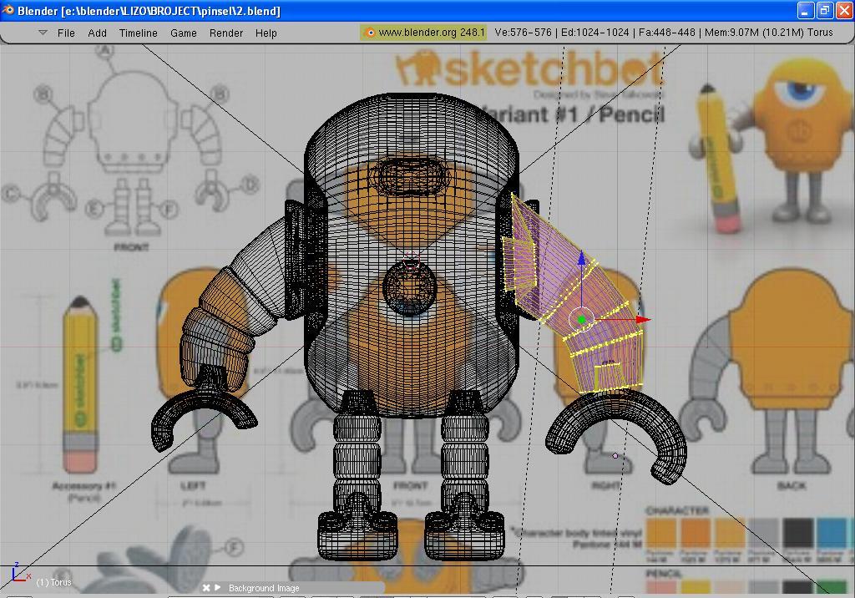Open the Add menu
This screenshot has width=855, height=598.
click(97, 33)
